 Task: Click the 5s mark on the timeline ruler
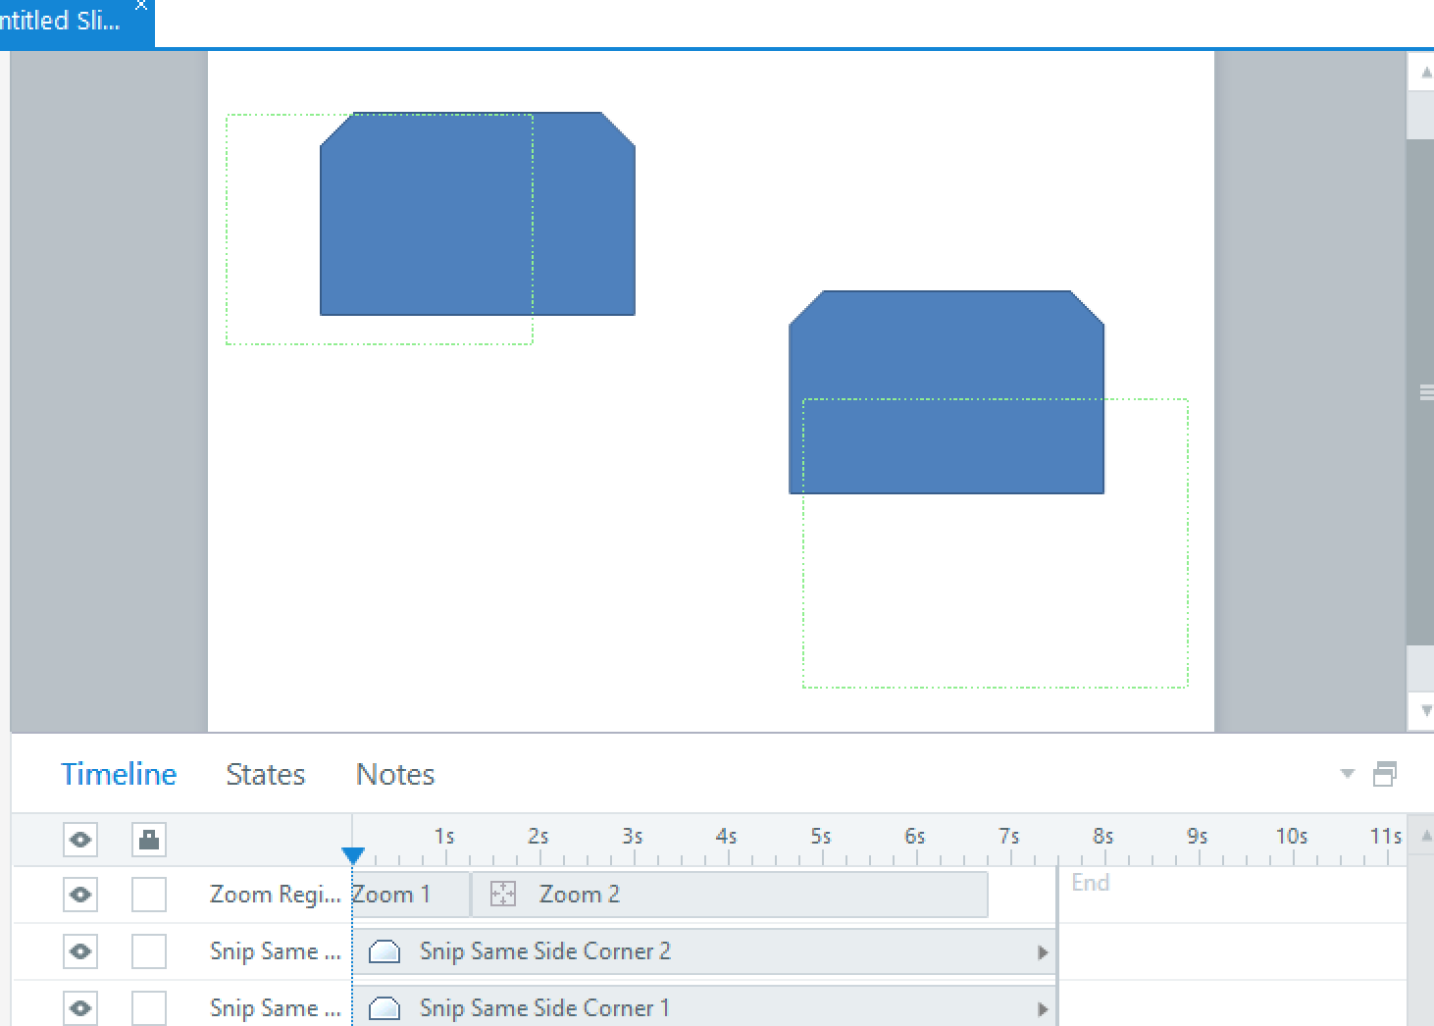[820, 836]
